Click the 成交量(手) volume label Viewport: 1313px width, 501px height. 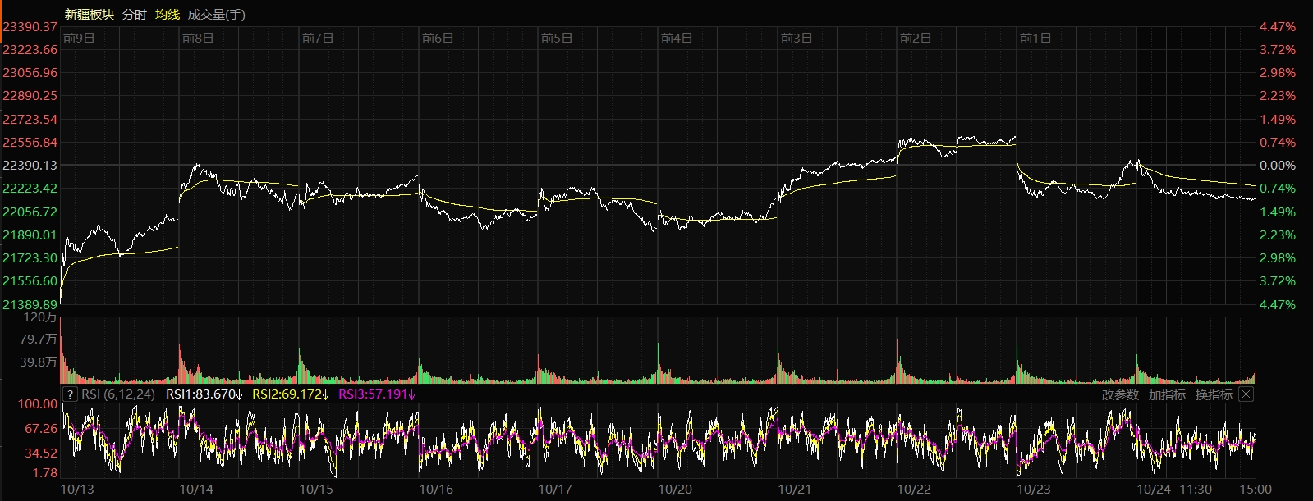click(216, 14)
